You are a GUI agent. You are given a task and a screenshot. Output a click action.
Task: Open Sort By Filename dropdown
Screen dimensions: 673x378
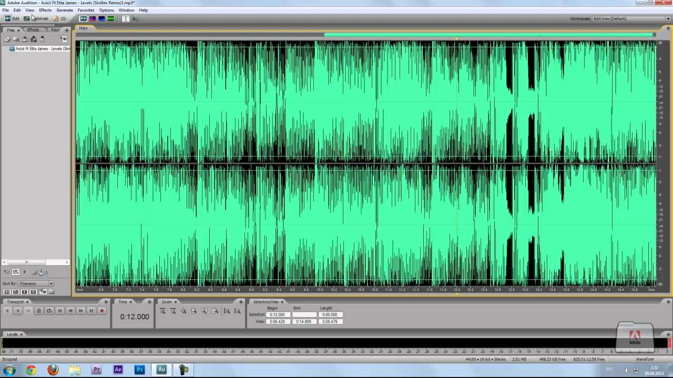(36, 283)
